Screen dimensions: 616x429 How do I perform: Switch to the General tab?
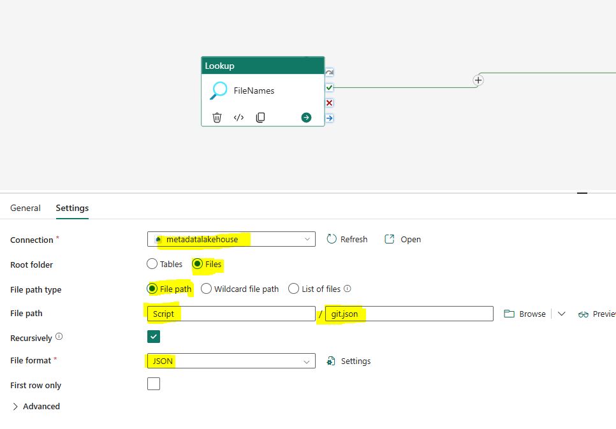pos(25,208)
